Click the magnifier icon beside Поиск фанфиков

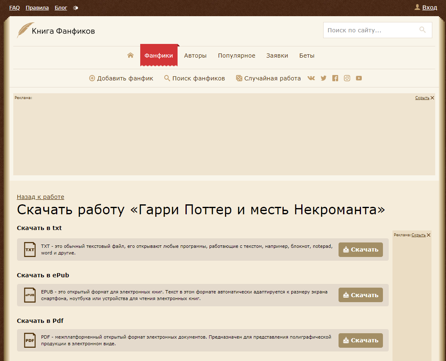coord(167,78)
